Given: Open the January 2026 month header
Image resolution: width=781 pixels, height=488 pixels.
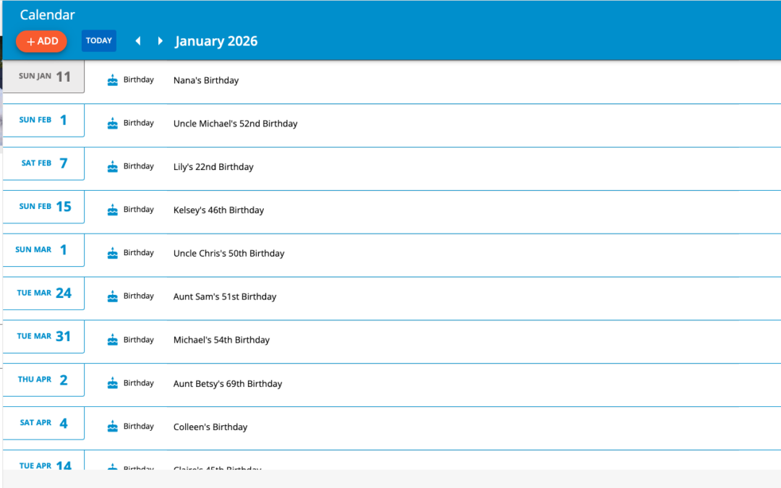Looking at the screenshot, I should (x=215, y=41).
